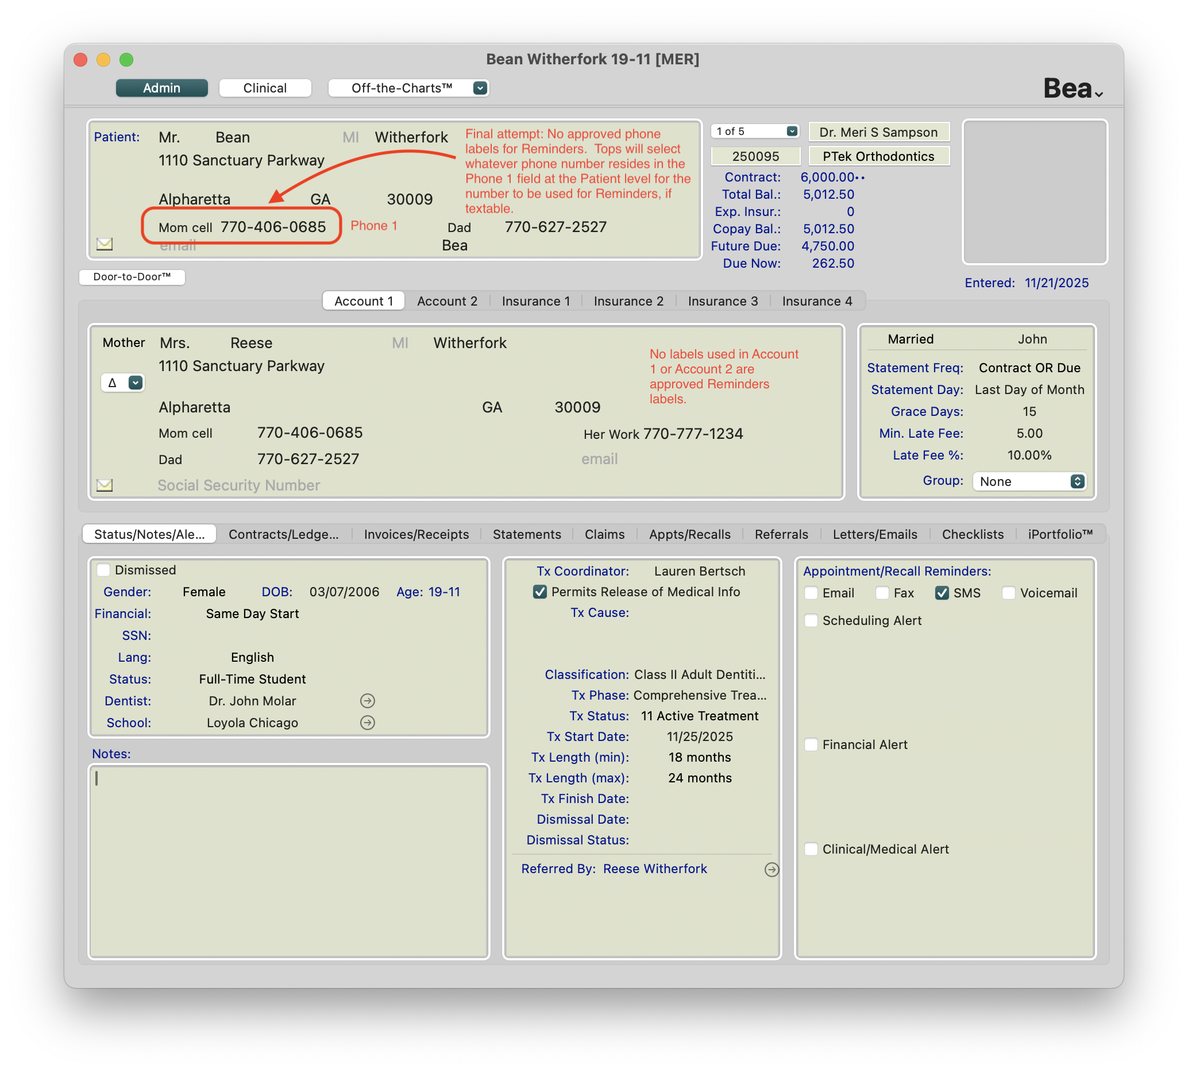Viewport: 1188px width, 1073px height.
Task: Uncheck the SMS reminder checkbox
Action: tap(941, 593)
